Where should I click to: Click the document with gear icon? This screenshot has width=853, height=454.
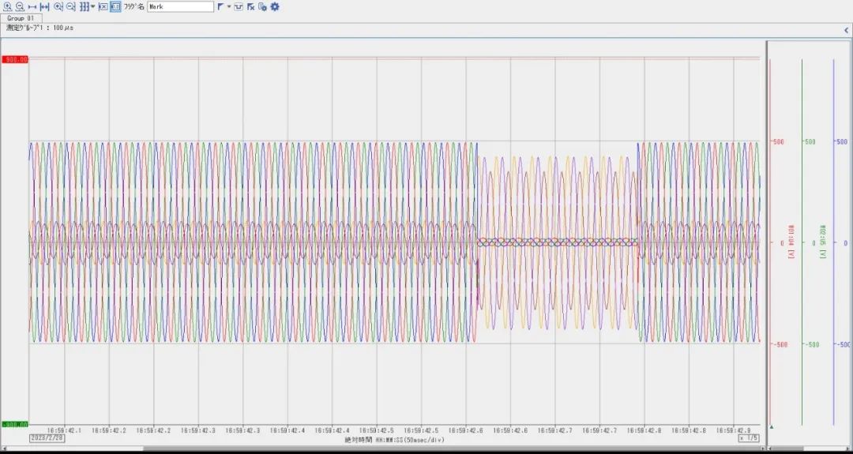coord(262,6)
